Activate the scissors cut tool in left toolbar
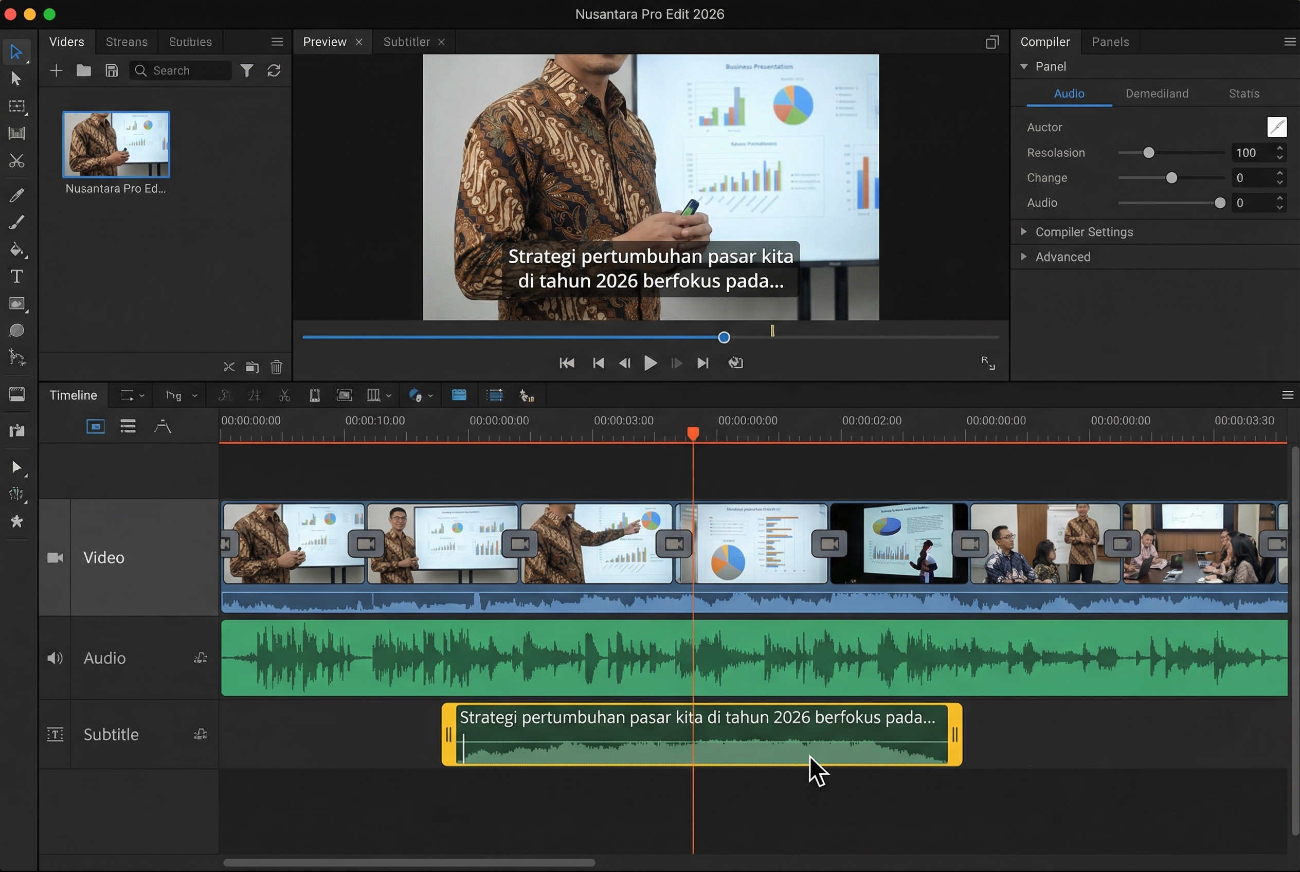1300x872 pixels. (16, 161)
